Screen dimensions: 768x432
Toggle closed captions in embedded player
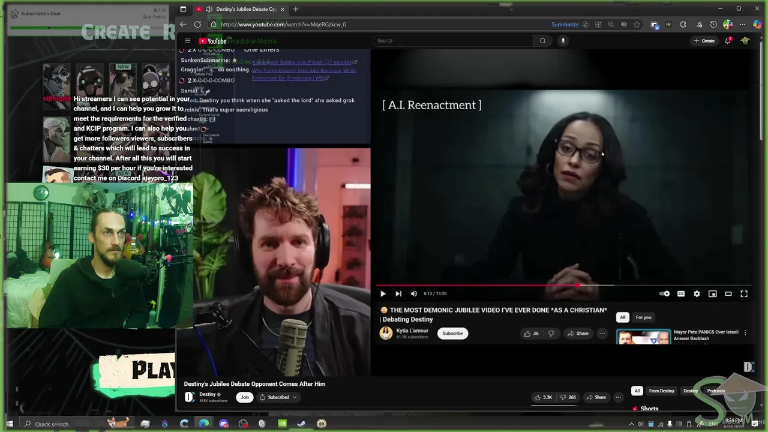pos(681,293)
